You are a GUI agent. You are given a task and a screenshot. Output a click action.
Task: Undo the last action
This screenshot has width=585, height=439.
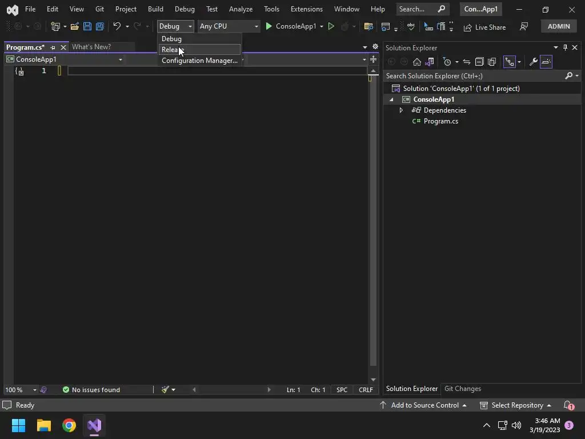coord(117,26)
